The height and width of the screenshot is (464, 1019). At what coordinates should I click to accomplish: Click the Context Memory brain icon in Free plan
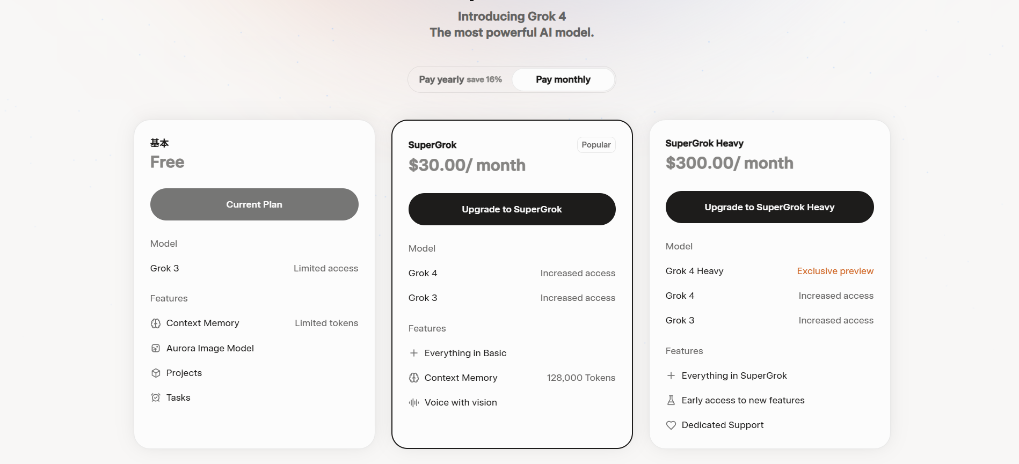pos(156,323)
